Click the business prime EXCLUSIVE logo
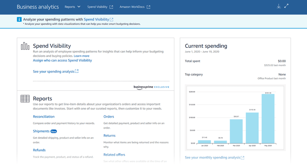The width and height of the screenshot is (307, 165). pos(151,87)
